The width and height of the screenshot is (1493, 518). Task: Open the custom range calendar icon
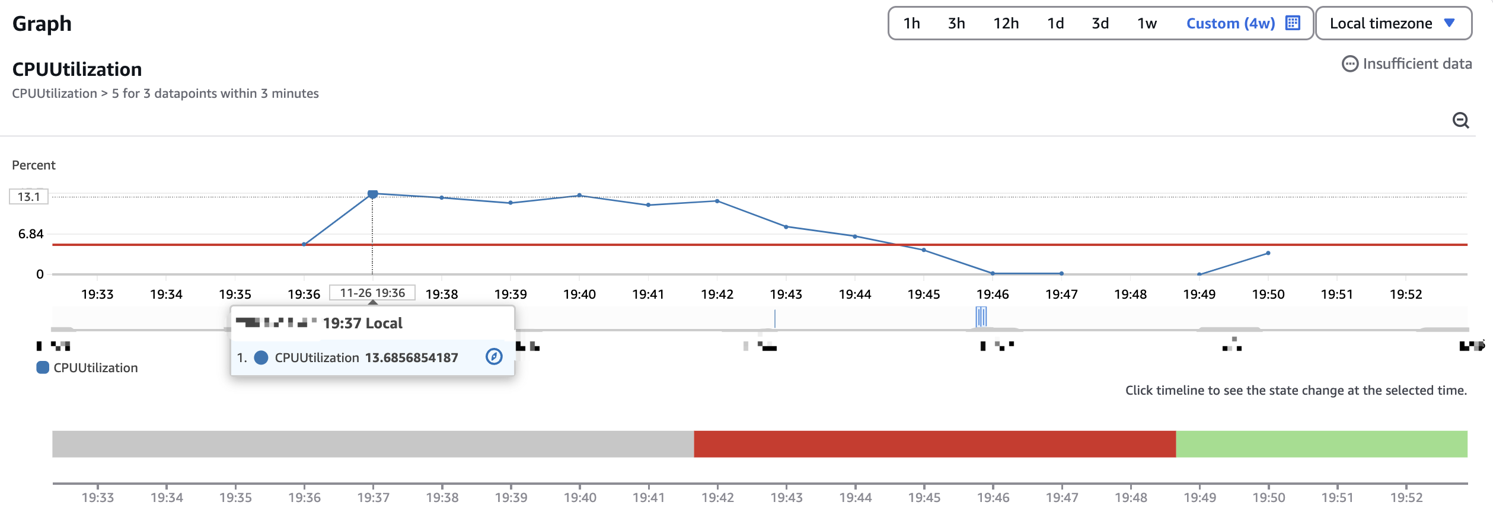point(1293,23)
